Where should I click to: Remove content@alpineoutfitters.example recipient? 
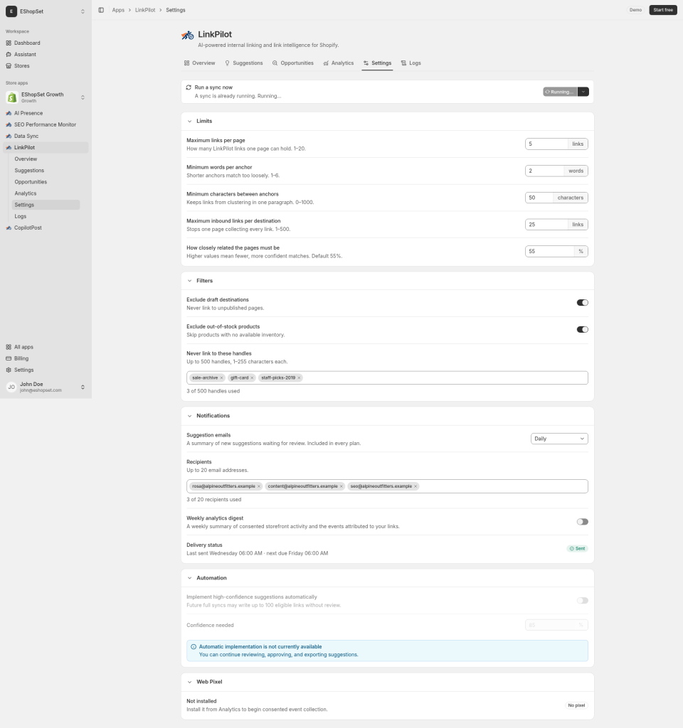(x=341, y=486)
